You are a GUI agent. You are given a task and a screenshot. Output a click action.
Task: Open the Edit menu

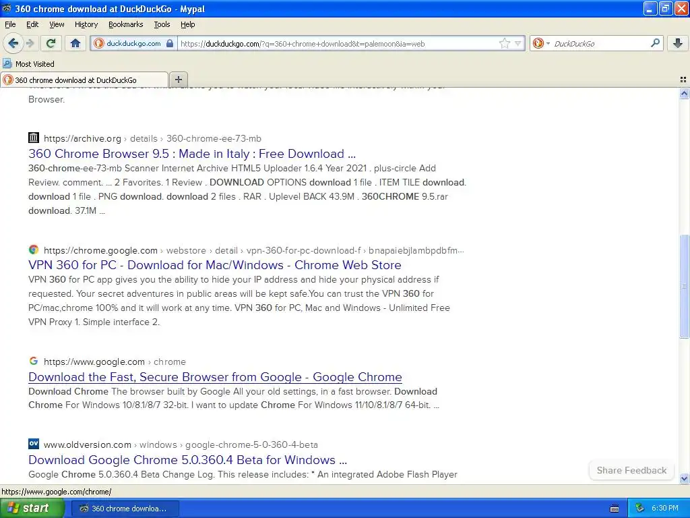[x=32, y=24]
